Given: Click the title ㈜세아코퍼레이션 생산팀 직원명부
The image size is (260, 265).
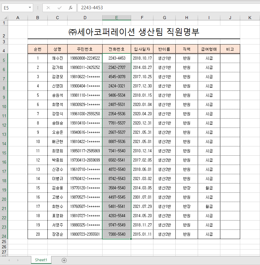Looking at the screenshot, I should [134, 32].
